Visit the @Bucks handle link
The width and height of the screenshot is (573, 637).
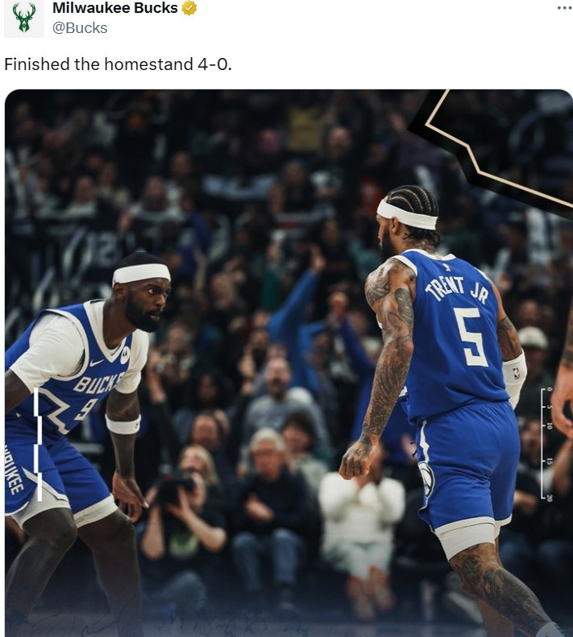tap(80, 28)
